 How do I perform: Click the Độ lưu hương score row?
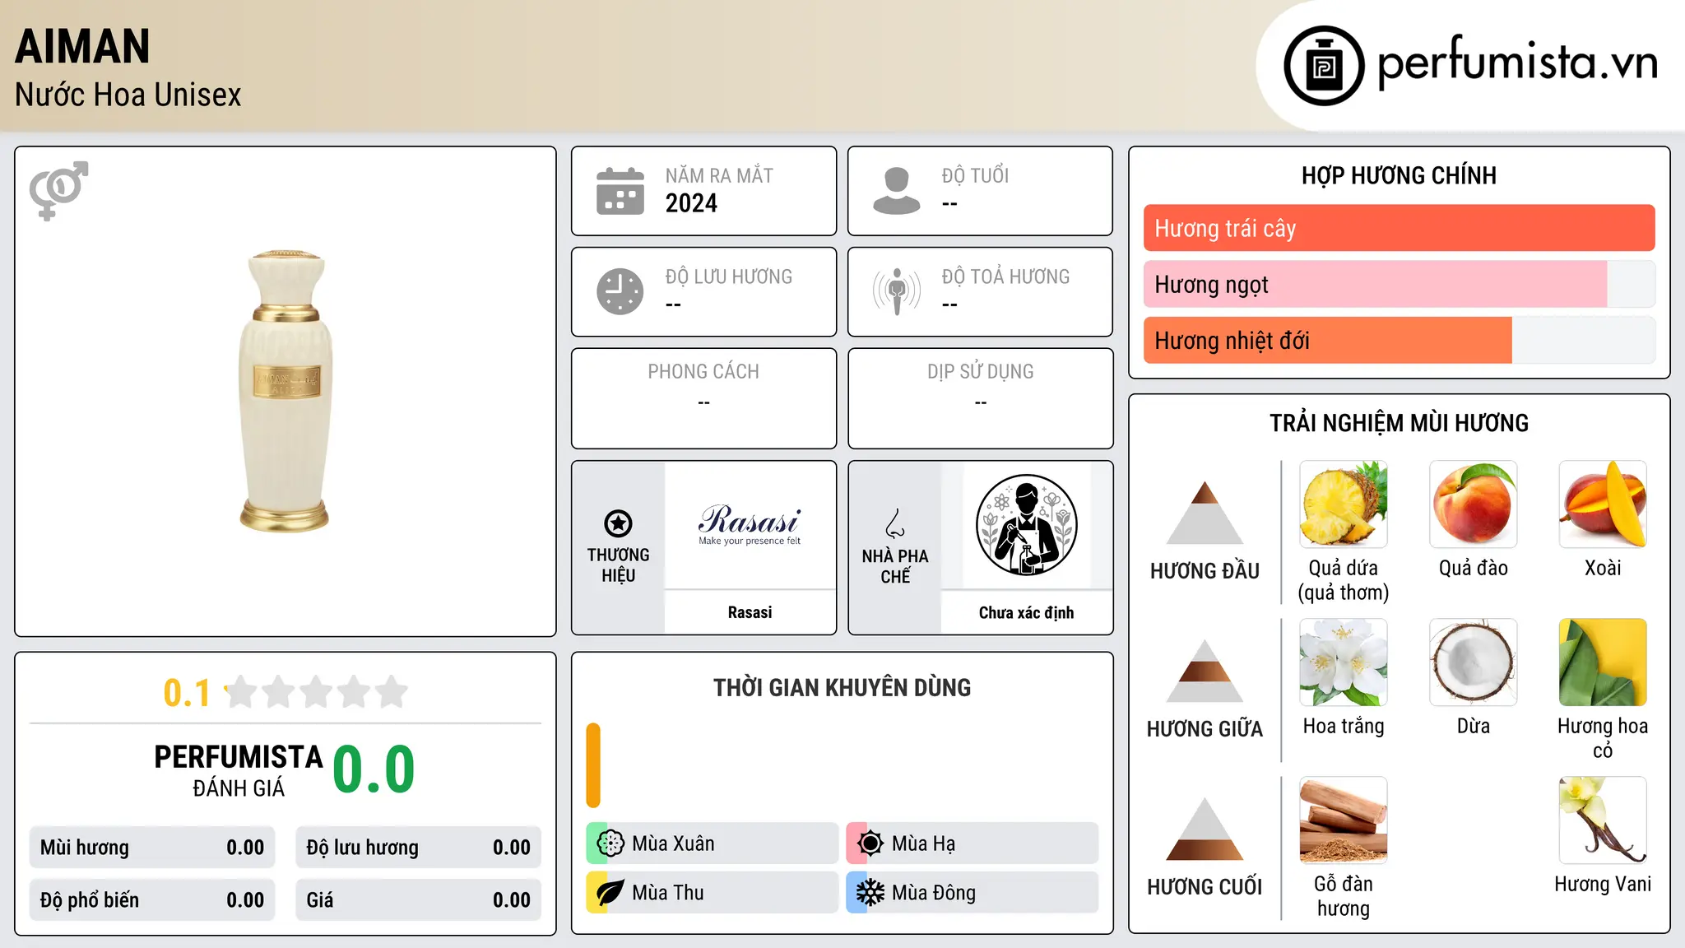coord(418,848)
